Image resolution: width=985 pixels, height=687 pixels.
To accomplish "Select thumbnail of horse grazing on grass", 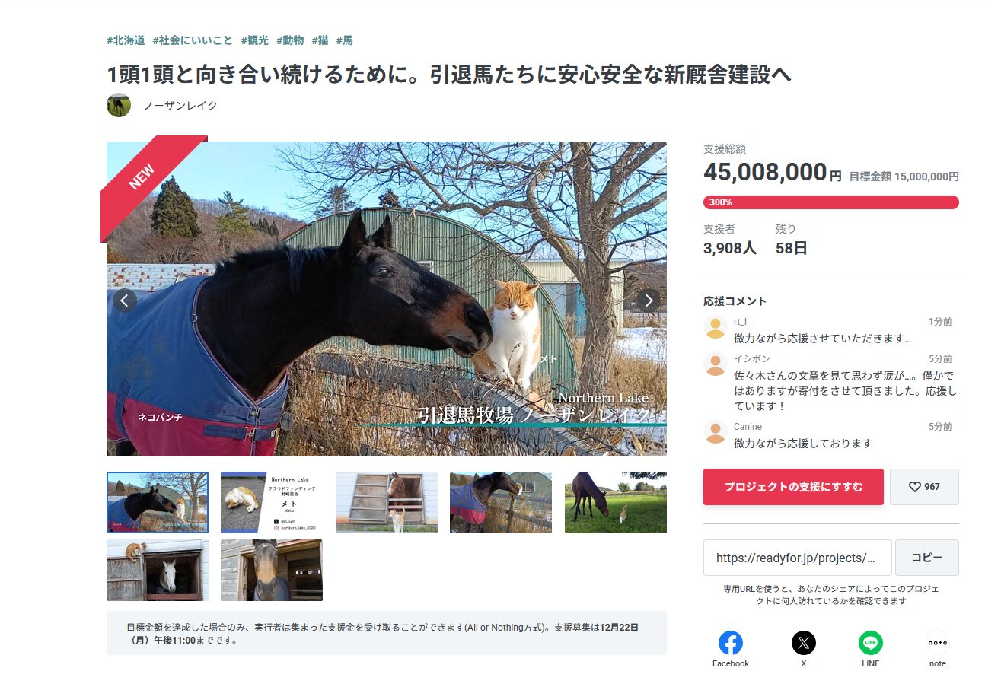I will pyautogui.click(x=615, y=502).
